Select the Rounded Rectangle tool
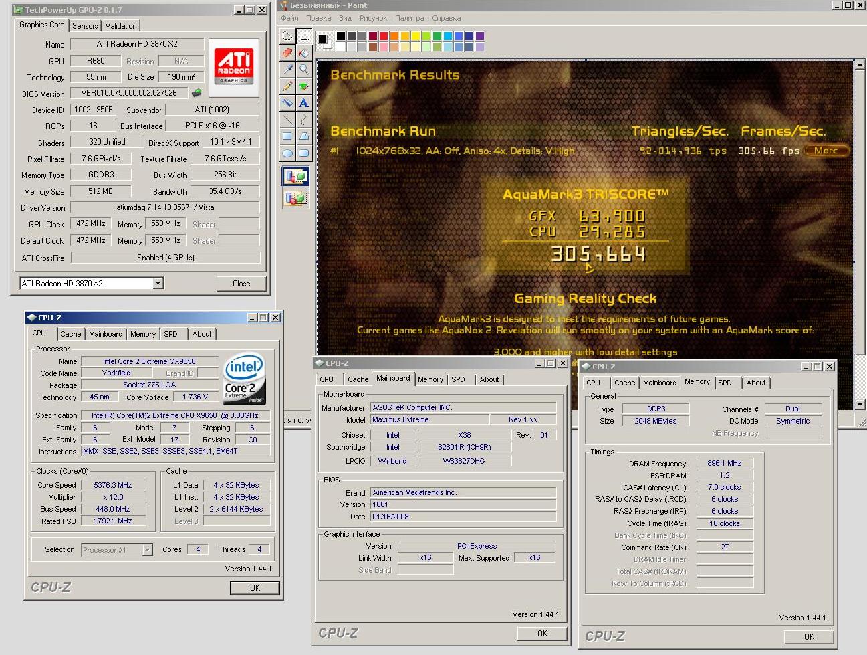 (304, 153)
